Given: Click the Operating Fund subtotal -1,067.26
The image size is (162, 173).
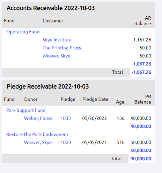Looking at the screenshot, I should point(141,64).
